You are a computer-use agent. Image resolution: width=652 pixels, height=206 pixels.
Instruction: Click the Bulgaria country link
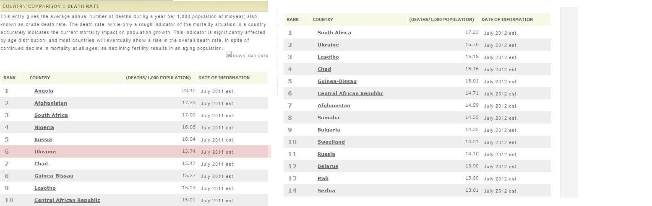pos(329,130)
